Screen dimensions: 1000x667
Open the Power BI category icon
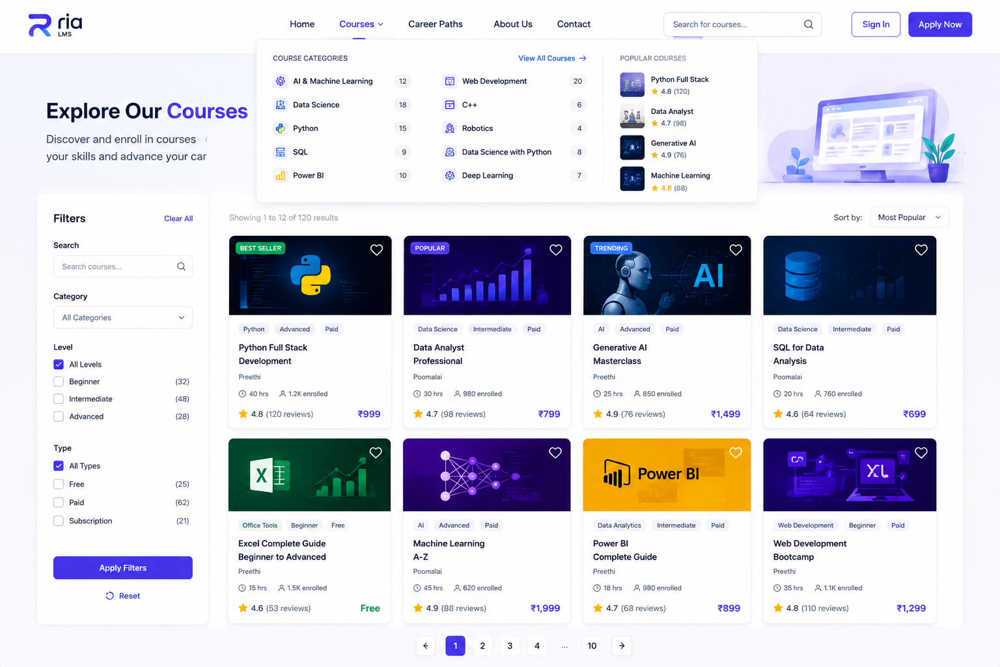281,175
